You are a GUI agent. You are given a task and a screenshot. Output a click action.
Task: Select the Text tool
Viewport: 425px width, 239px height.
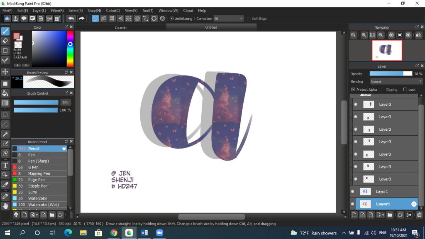[x=5, y=165]
